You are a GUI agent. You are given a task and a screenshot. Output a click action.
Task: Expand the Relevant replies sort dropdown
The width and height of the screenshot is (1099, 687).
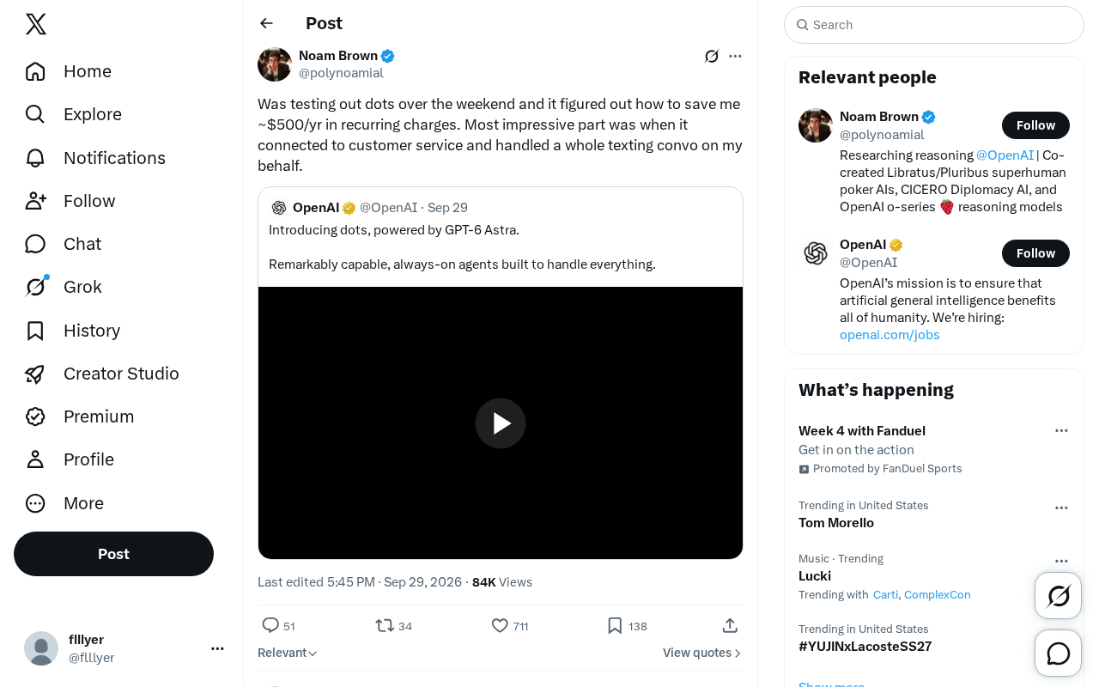(288, 653)
